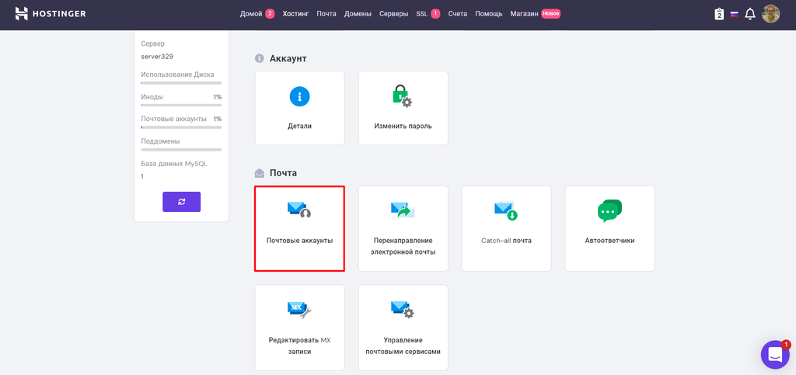Image resolution: width=796 pixels, height=375 pixels.
Task: Open the Почтовые аккаунты tile
Action: tap(299, 228)
